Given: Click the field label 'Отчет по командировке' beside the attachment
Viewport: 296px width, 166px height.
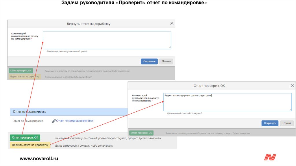Looking at the screenshot, I should pos(28,121).
